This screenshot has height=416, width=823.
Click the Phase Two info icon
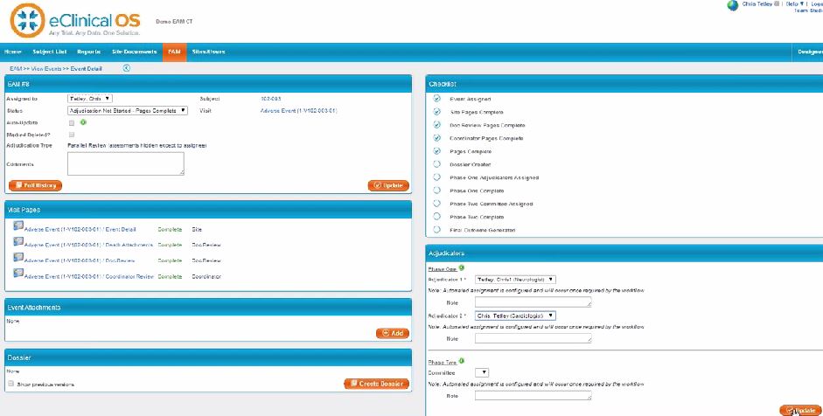(x=461, y=360)
